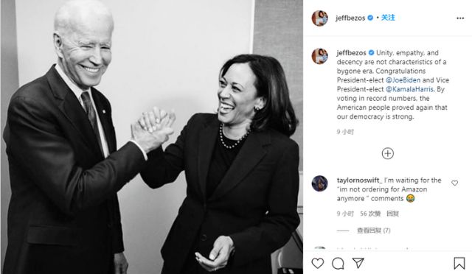Click the jeffbezos profile picture in the header
The image size is (472, 274).
click(x=319, y=18)
